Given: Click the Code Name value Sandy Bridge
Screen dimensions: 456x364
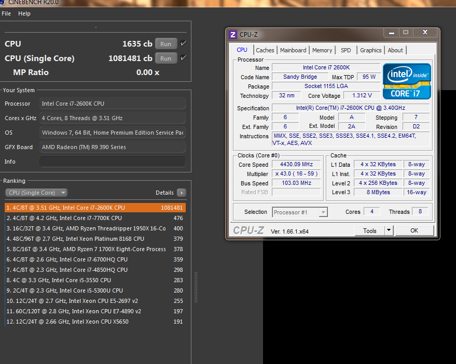Looking at the screenshot, I should pyautogui.click(x=300, y=77).
